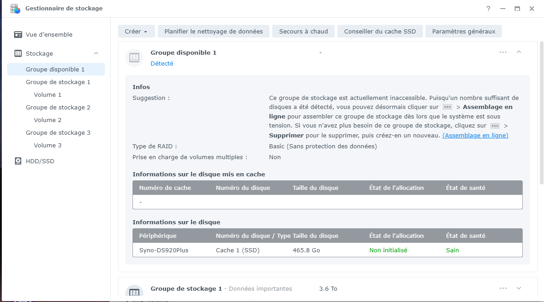Click the Vue d'ensemble sidebar icon
544x302 pixels.
tap(18, 34)
